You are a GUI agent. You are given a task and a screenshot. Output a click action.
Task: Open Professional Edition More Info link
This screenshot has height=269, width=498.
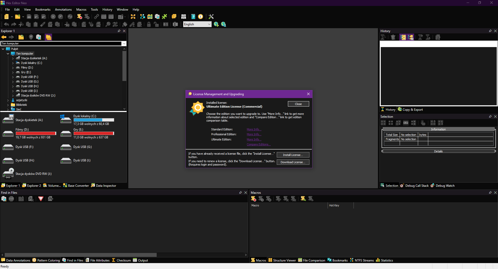(254, 134)
